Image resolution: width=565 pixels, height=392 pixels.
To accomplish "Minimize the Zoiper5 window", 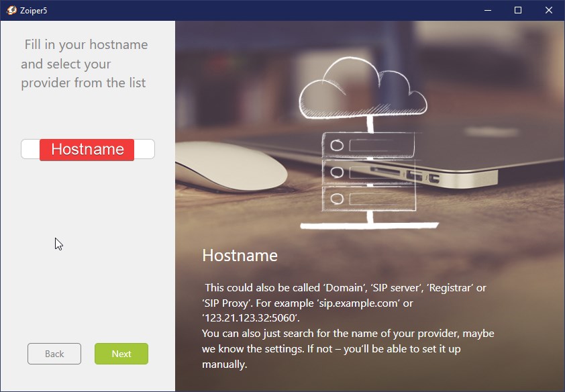I will 488,10.
